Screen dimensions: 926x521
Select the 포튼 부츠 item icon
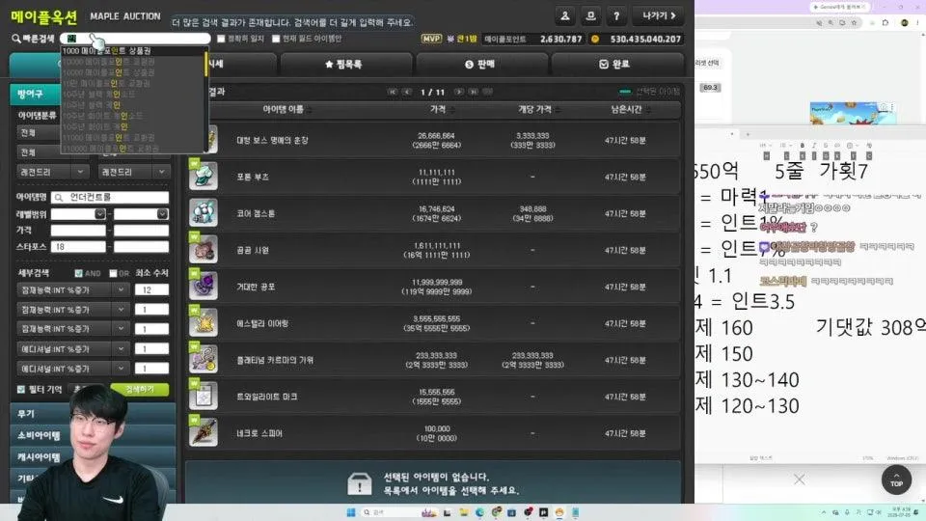204,176
